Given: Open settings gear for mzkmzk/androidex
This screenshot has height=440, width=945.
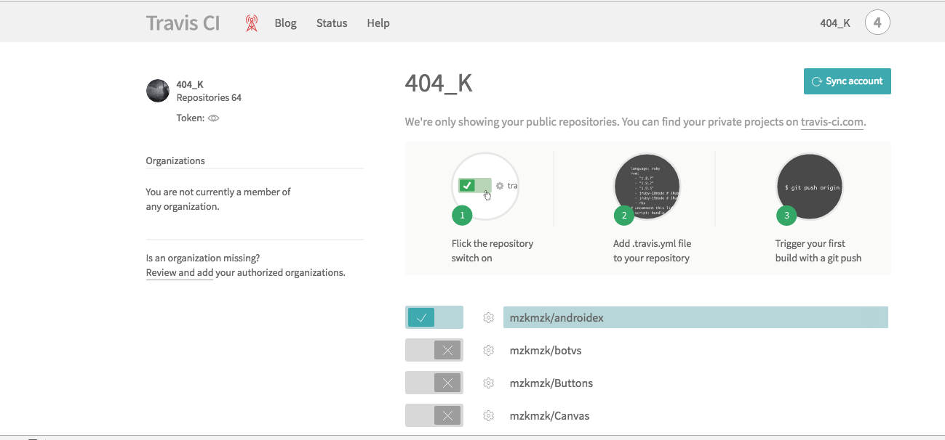Looking at the screenshot, I should [489, 318].
